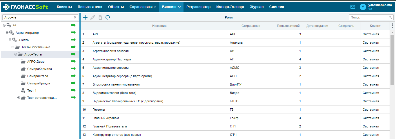Screen dimensions: 396x139
Task: Clear the tree filter with X
Action: (x=75, y=17)
